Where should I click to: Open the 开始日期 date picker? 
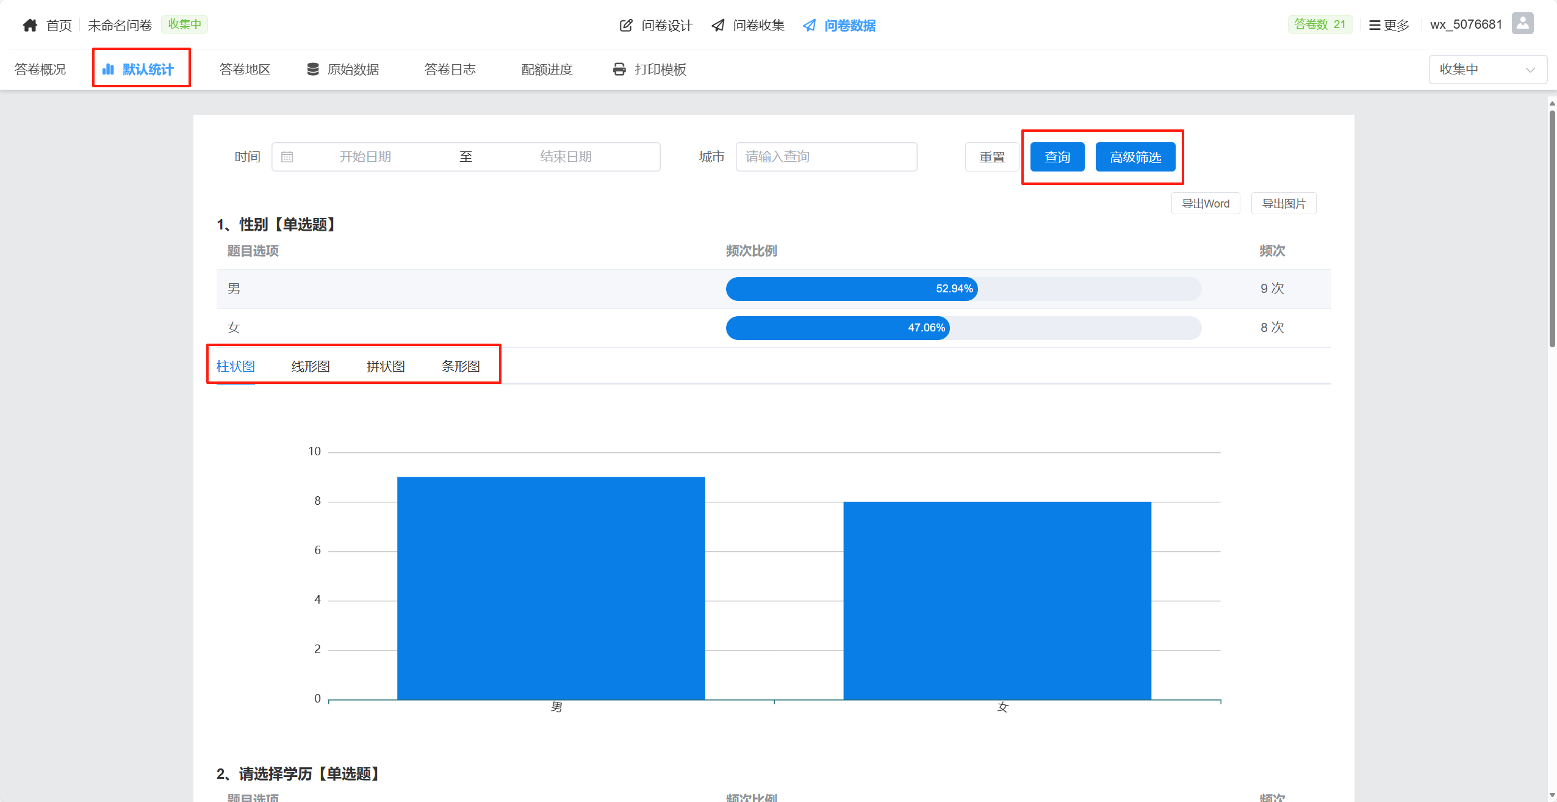(365, 157)
